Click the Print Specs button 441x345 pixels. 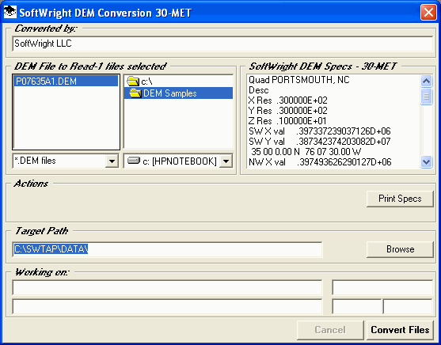point(400,199)
